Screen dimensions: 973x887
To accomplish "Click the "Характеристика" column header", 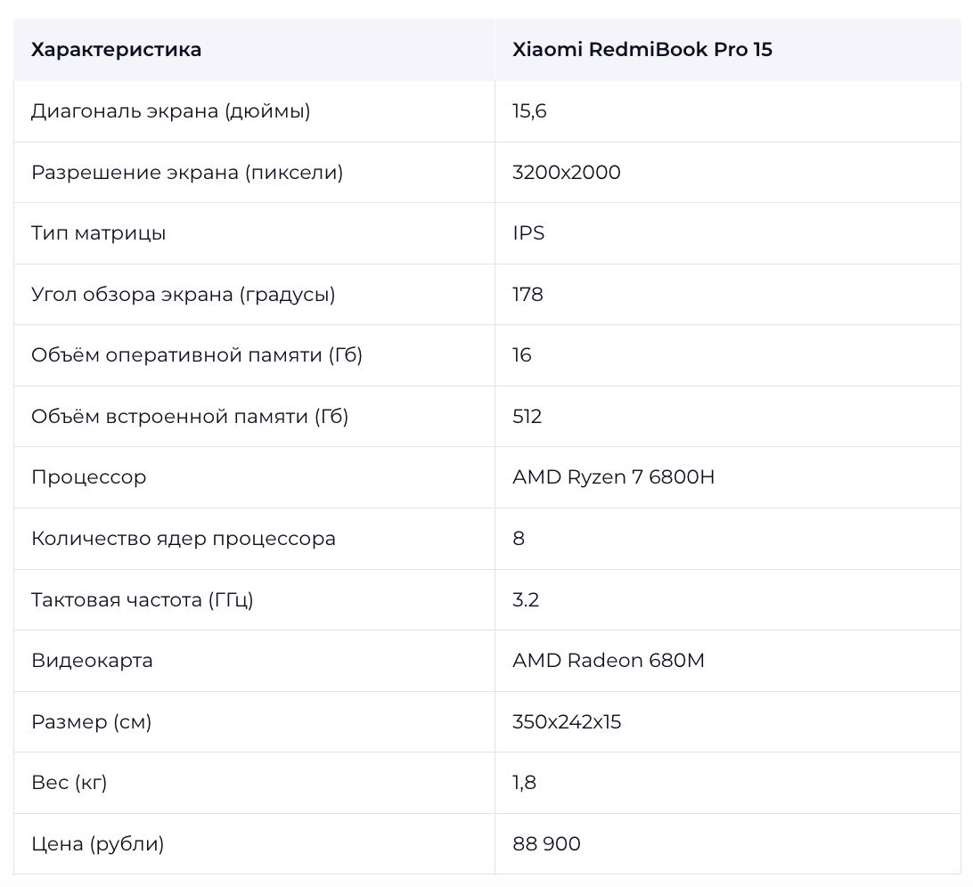I will click(x=117, y=50).
